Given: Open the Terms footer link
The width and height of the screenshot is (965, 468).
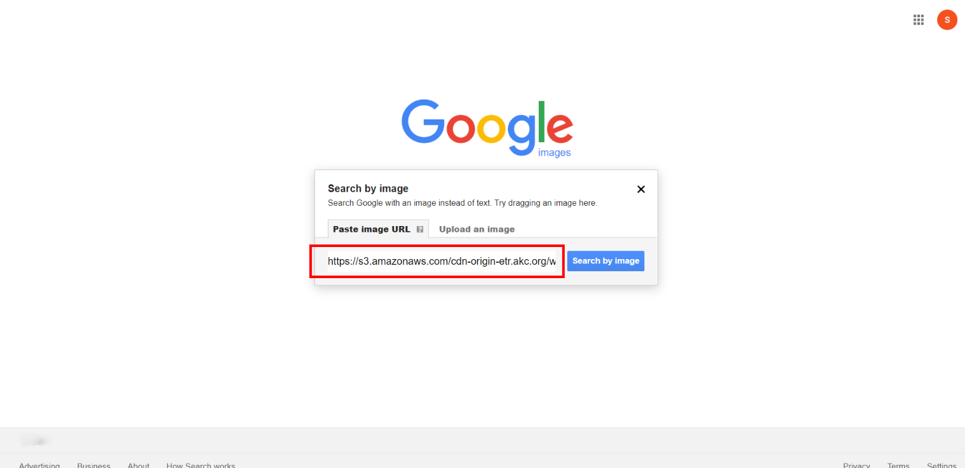Looking at the screenshot, I should pyautogui.click(x=898, y=465).
